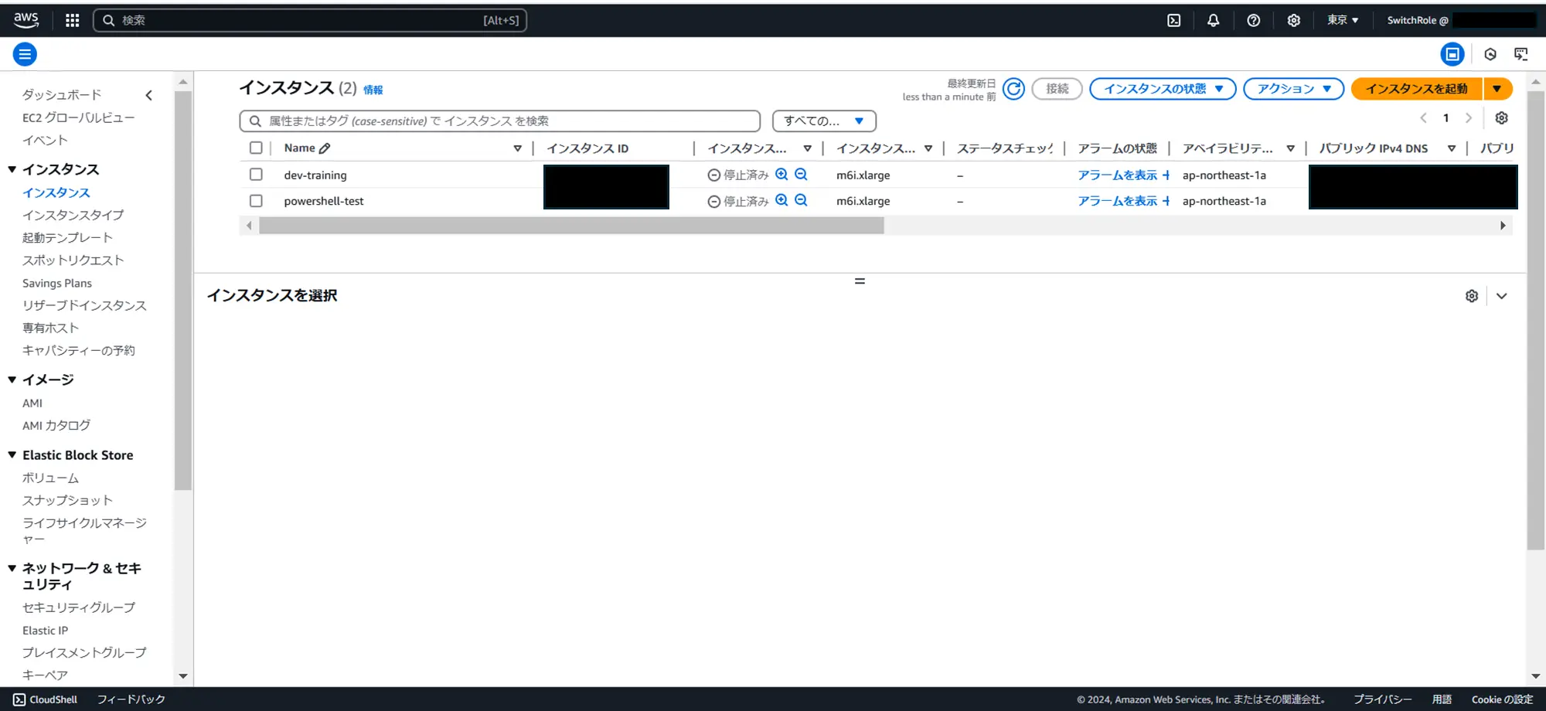Image resolution: width=1546 pixels, height=711 pixels.
Task: Open Dashboard in sidebar
Action: point(62,94)
